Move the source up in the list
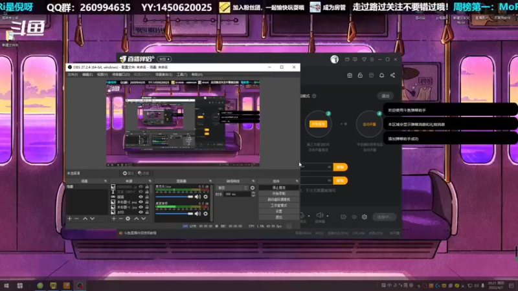The image size is (518, 291). click(x=136, y=219)
